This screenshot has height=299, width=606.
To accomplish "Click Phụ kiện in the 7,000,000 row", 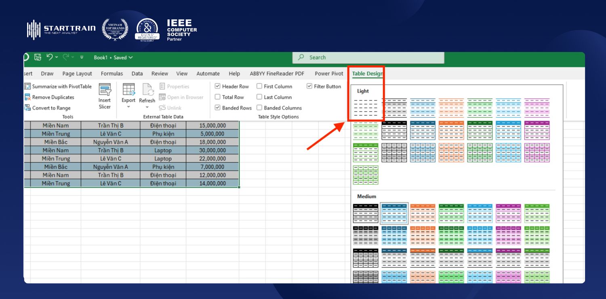I will 163,167.
